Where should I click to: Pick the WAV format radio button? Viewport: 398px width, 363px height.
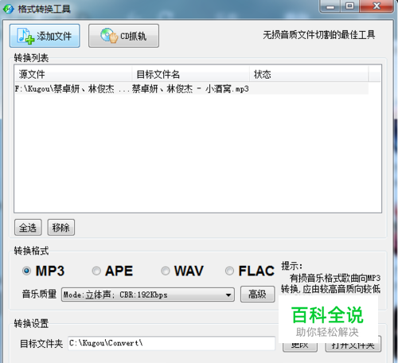click(x=166, y=271)
